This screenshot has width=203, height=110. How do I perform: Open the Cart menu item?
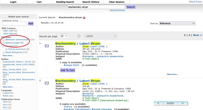pos(39,2)
